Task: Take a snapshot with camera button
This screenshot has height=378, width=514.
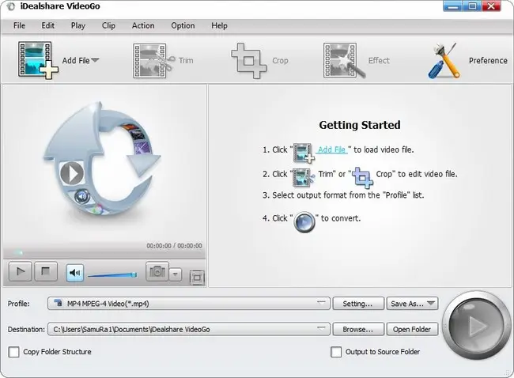Action: (157, 271)
